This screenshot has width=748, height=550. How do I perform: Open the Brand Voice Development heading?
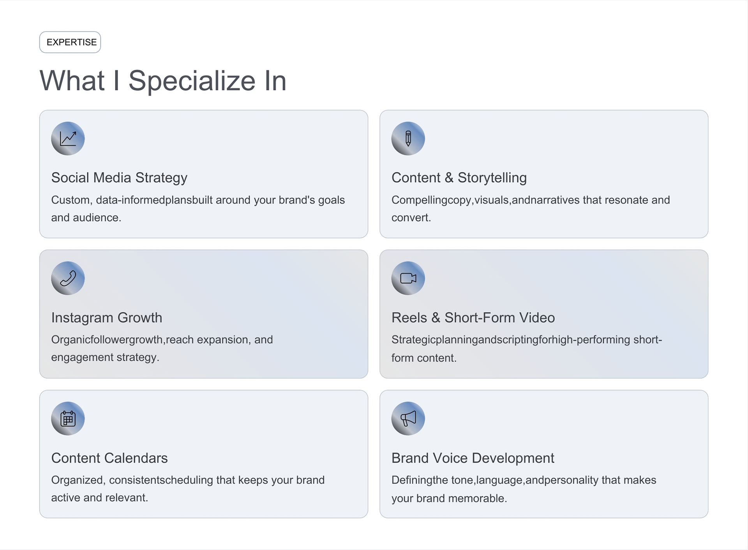coord(473,458)
